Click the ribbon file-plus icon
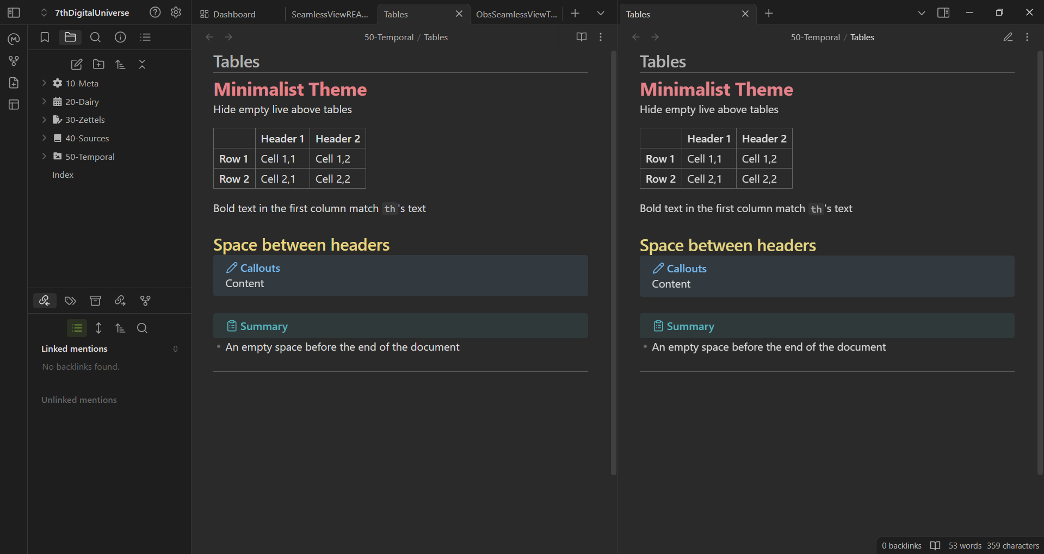This screenshot has height=554, width=1044. click(14, 83)
